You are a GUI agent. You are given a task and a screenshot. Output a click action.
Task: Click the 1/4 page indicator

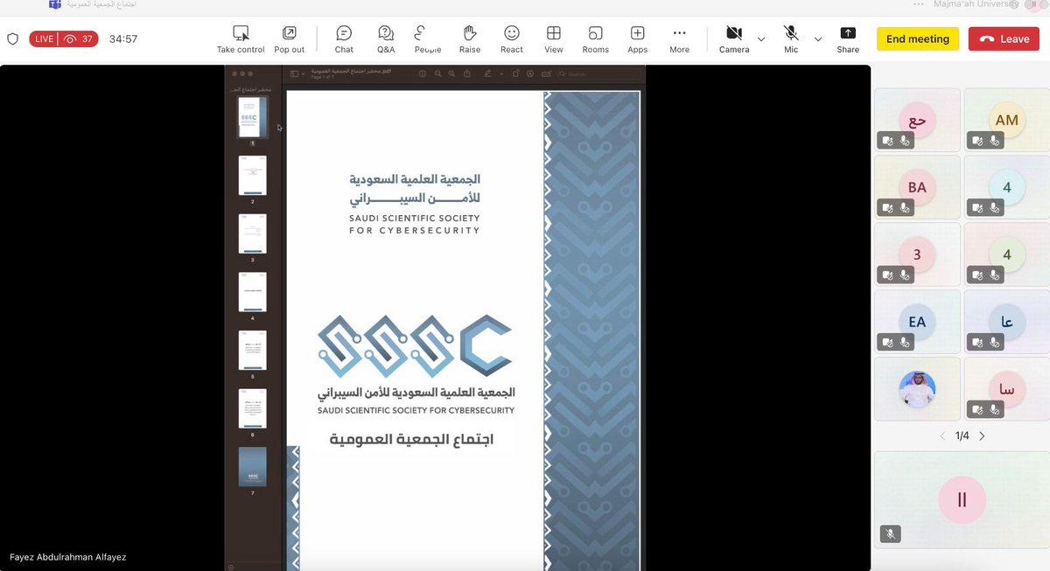962,435
